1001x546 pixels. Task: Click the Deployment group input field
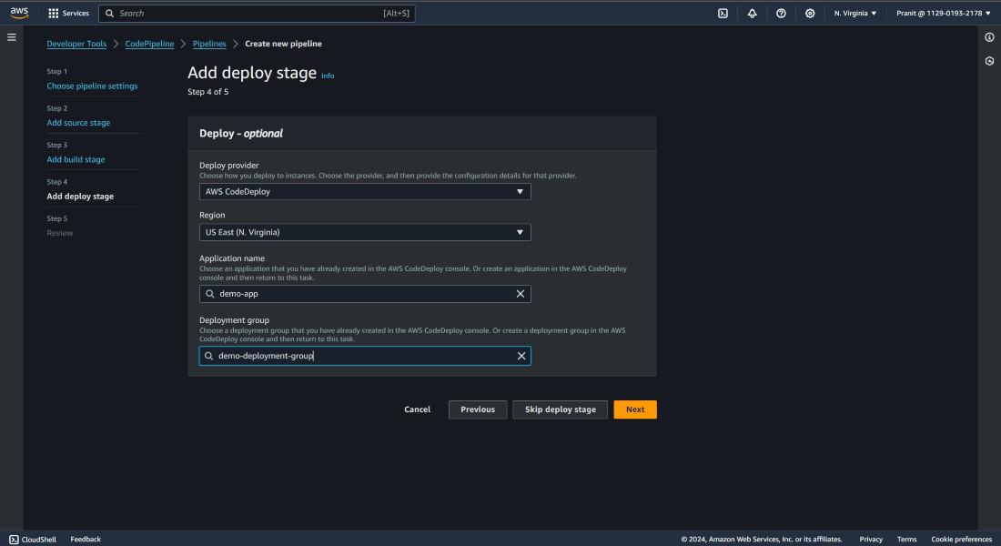(365, 356)
